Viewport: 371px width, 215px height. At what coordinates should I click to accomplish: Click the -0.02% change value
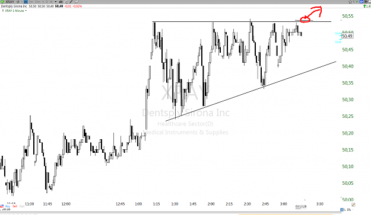pyautogui.click(x=77, y=6)
